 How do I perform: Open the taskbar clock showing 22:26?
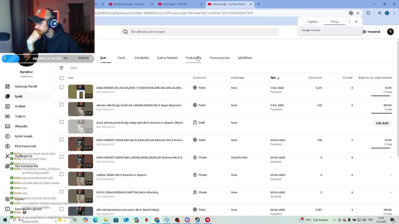click(381, 220)
